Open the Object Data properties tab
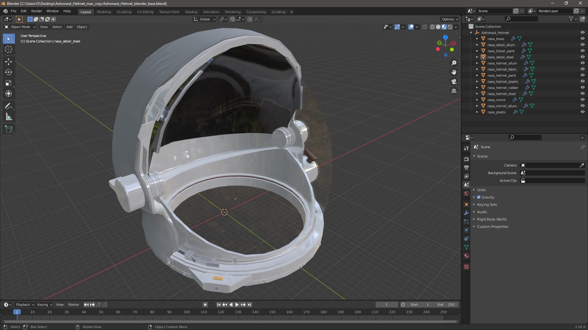The width and height of the screenshot is (588, 330). 466,247
